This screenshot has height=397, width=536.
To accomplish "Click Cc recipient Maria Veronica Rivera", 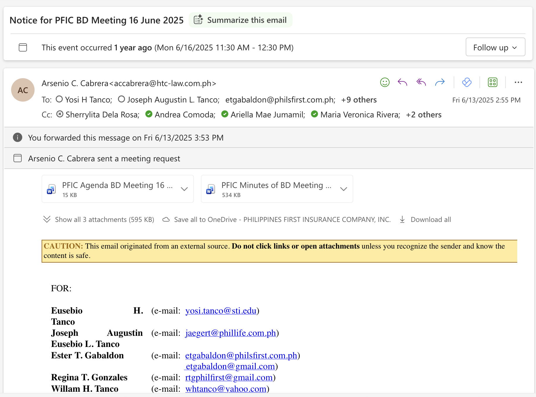I will click(360, 115).
